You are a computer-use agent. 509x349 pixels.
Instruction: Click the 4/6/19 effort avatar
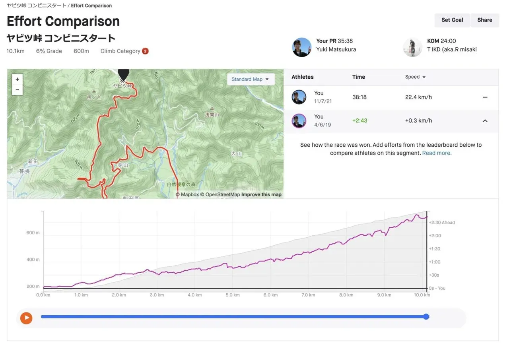coord(299,120)
